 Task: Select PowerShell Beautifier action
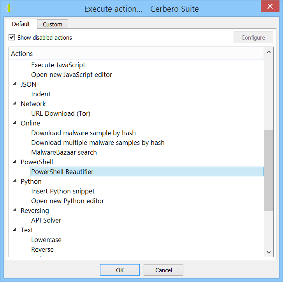coord(147,172)
